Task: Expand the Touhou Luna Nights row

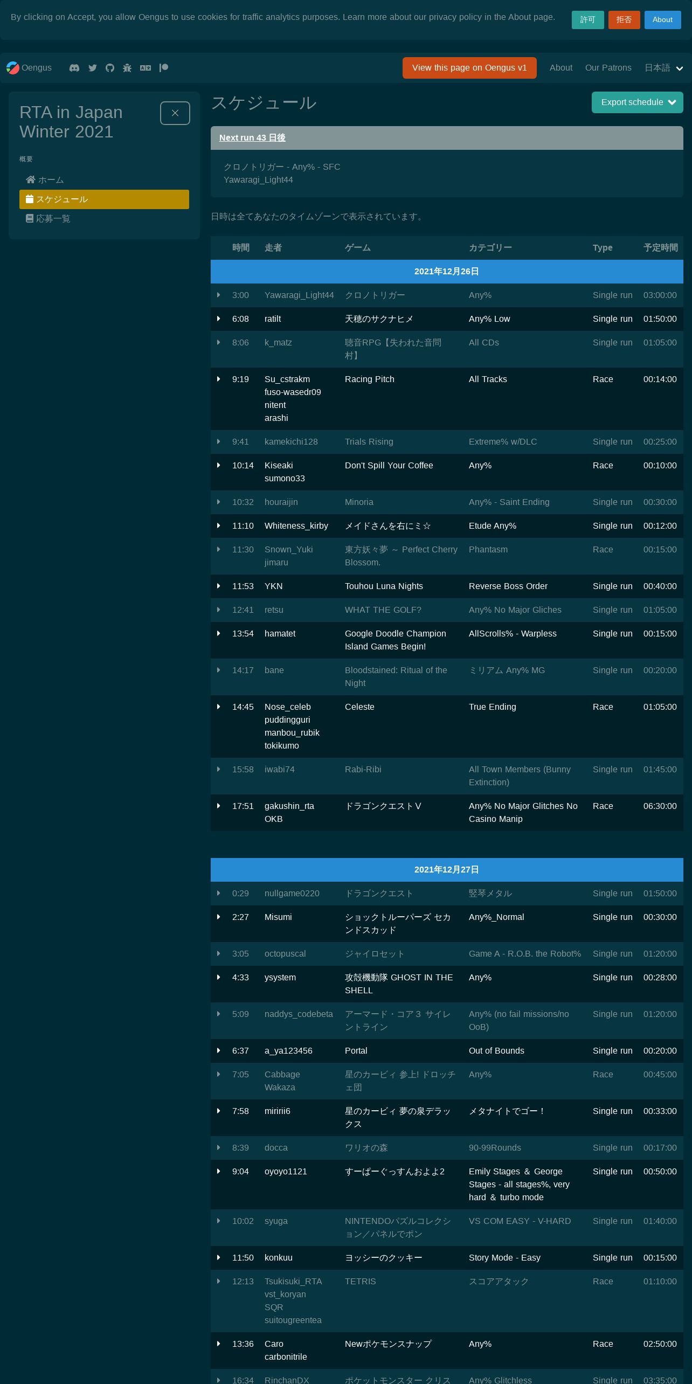Action: (218, 586)
